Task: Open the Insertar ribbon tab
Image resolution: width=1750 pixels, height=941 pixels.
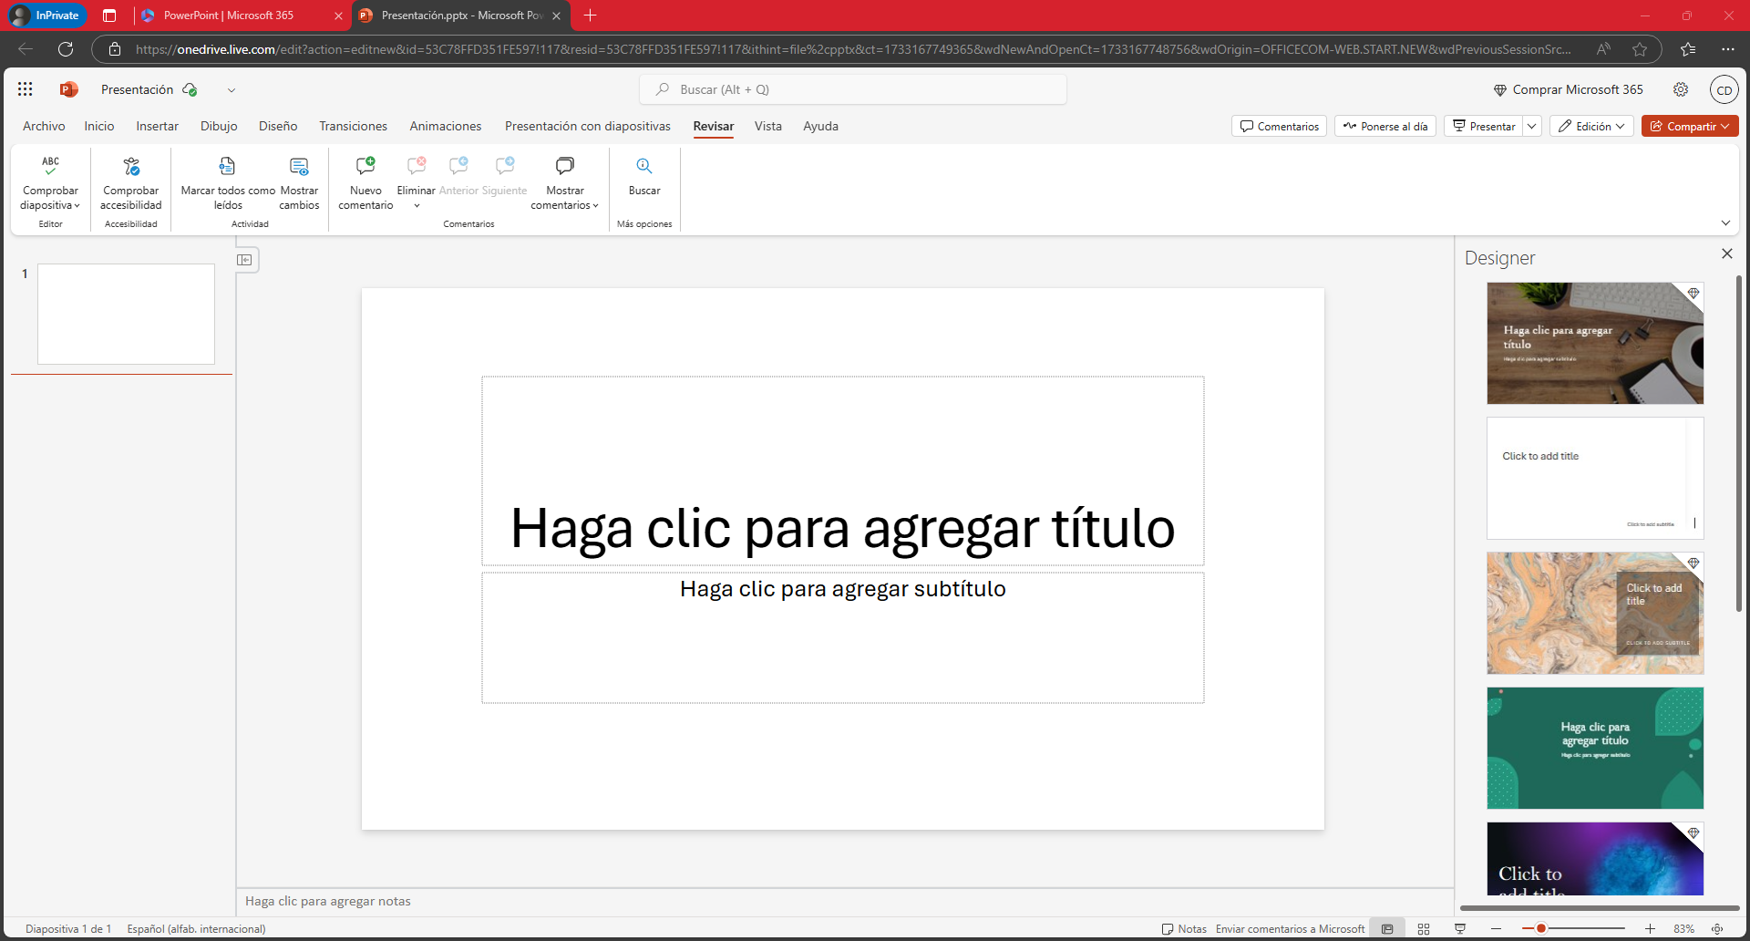Action: coord(157,127)
